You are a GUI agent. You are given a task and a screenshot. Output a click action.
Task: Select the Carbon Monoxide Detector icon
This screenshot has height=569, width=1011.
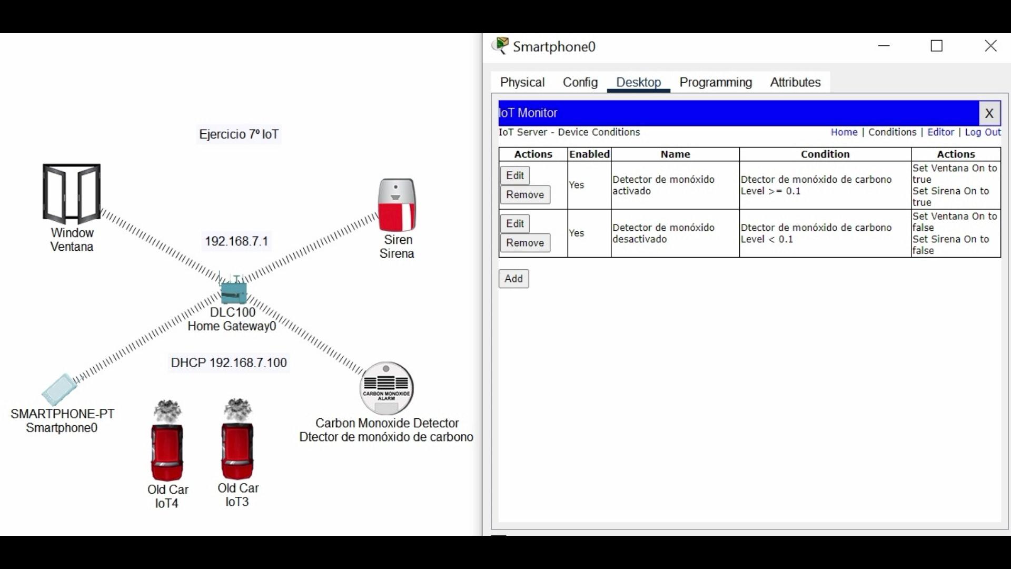[x=386, y=388]
